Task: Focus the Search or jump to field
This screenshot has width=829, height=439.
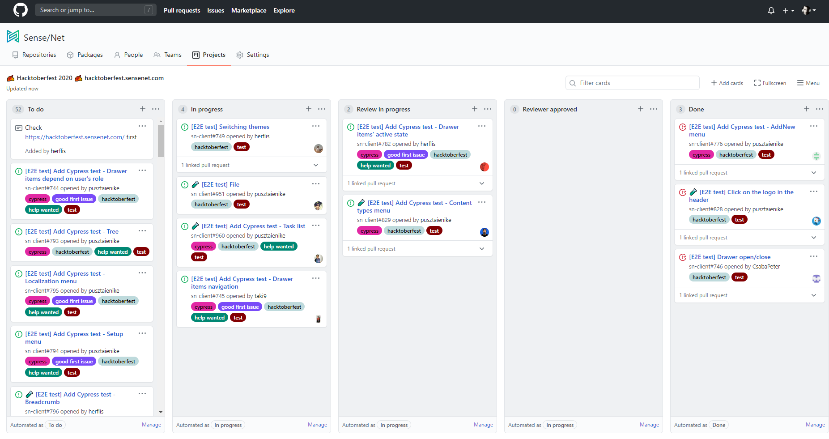Action: click(96, 10)
